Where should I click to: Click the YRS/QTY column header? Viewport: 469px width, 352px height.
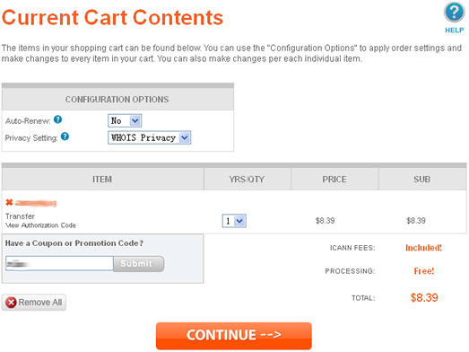pos(248,180)
